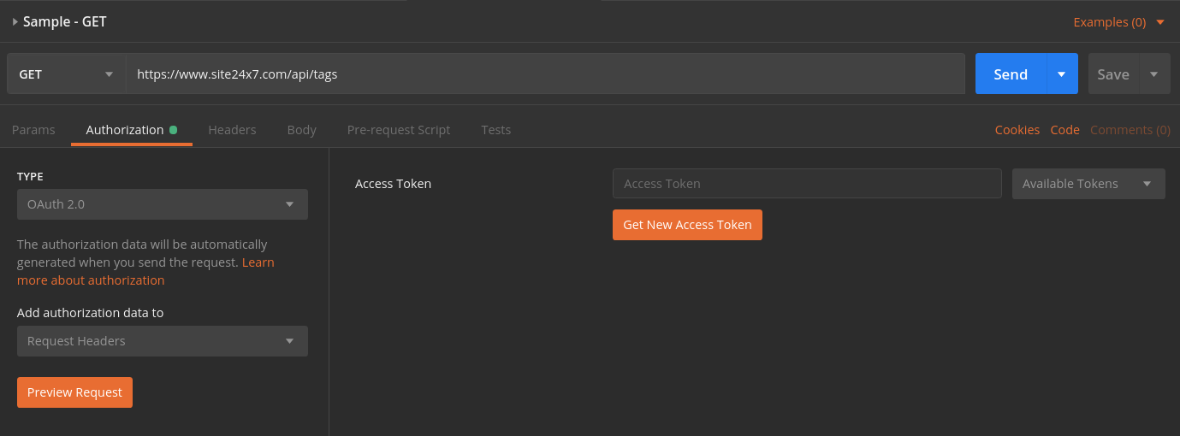Screen dimensions: 1180x436
Task: Open the Body tab
Action: point(301,130)
